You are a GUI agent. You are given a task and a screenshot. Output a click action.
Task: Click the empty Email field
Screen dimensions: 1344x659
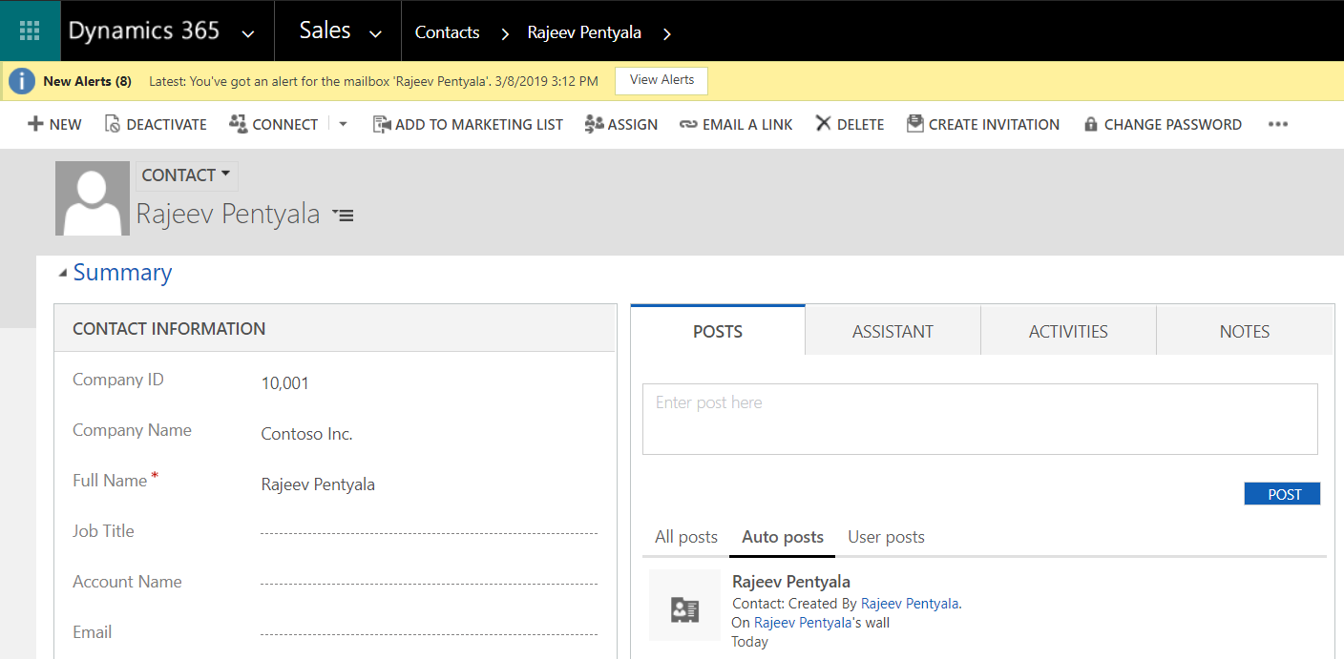[x=429, y=633]
